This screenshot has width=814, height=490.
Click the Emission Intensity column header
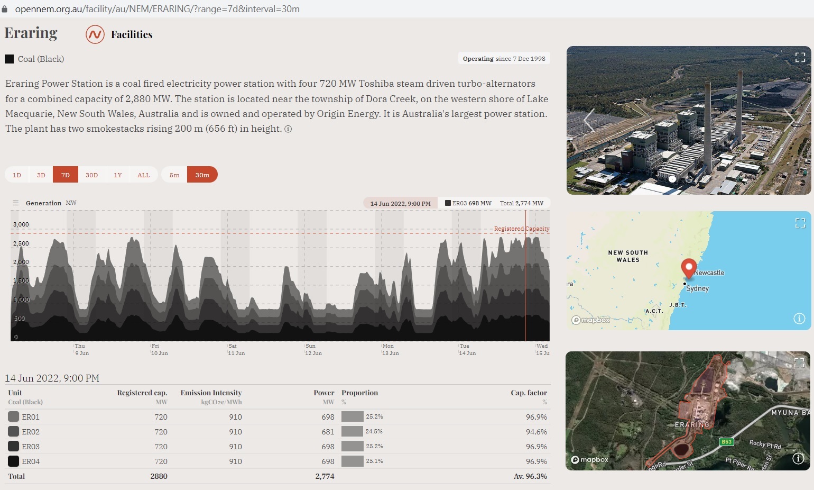coord(211,393)
